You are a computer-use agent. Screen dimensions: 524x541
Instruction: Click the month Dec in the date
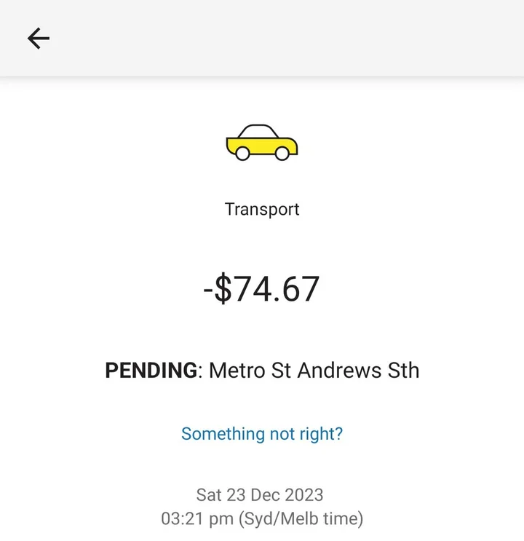(265, 495)
